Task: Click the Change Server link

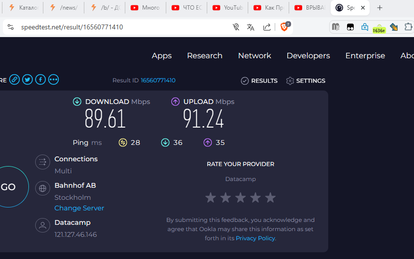Action: (79, 208)
